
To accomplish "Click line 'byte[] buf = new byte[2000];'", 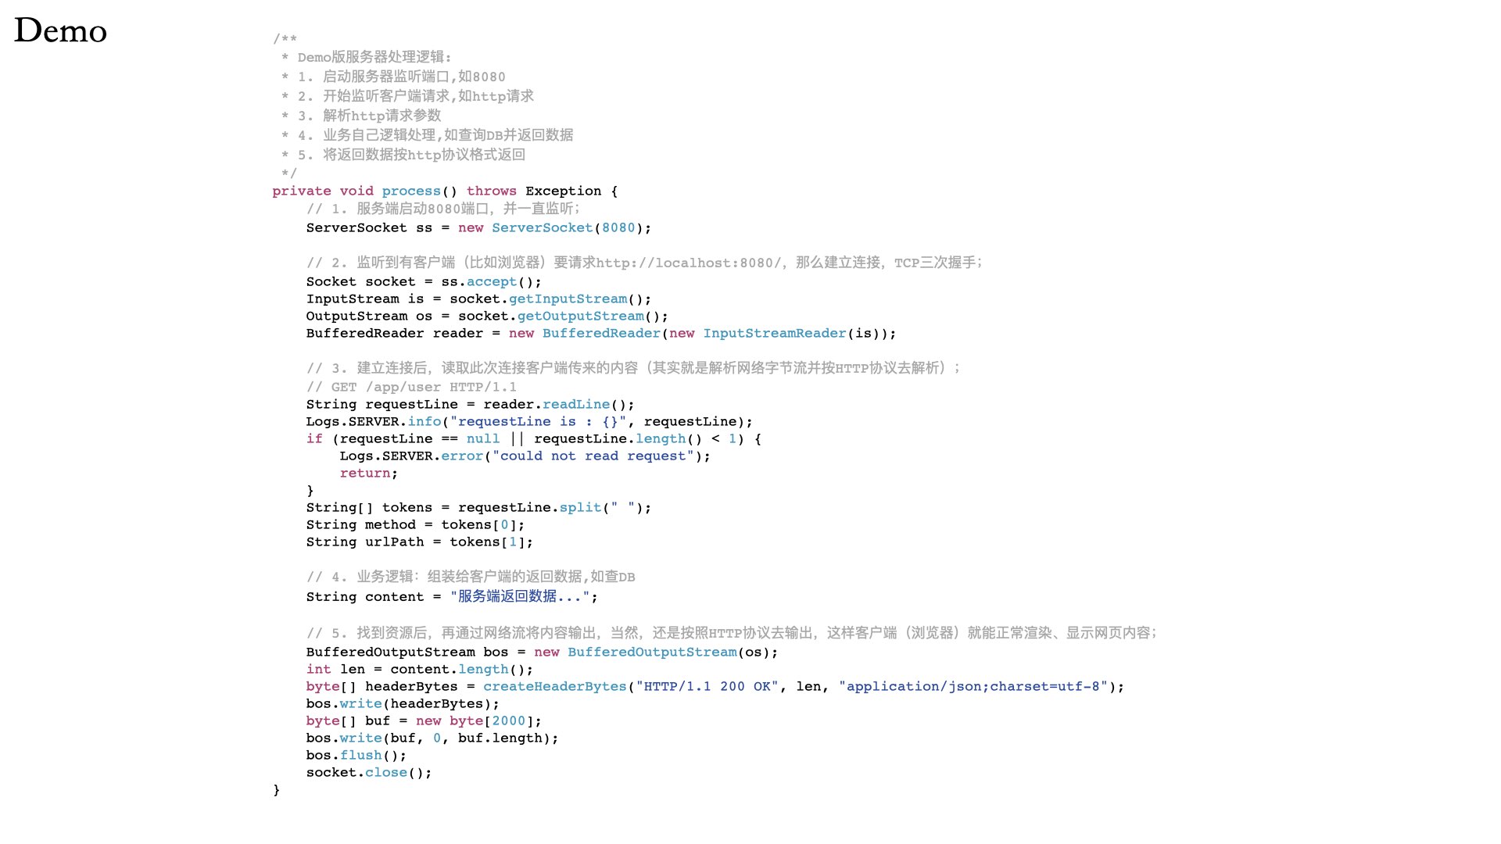I will pyautogui.click(x=424, y=721).
